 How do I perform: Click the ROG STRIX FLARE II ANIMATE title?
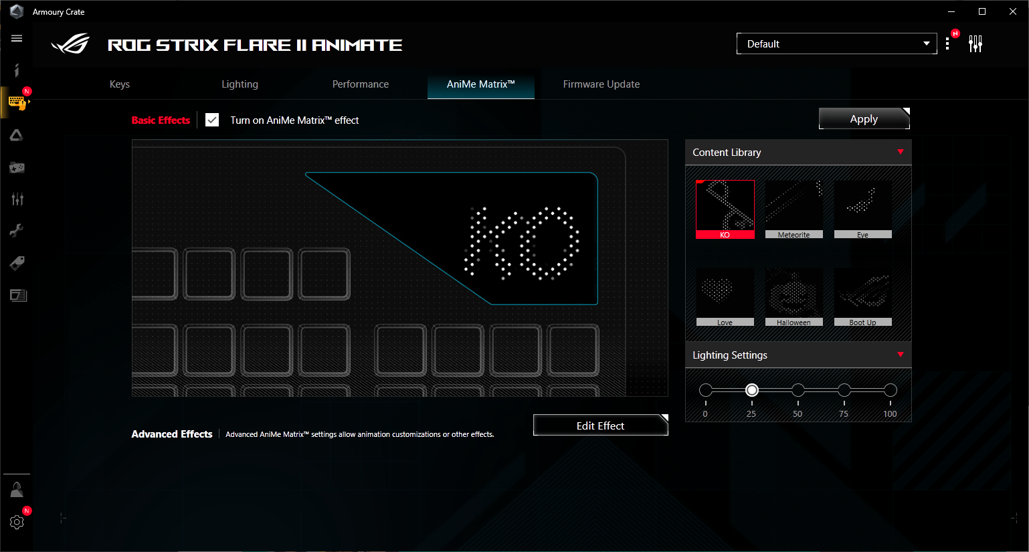click(255, 45)
